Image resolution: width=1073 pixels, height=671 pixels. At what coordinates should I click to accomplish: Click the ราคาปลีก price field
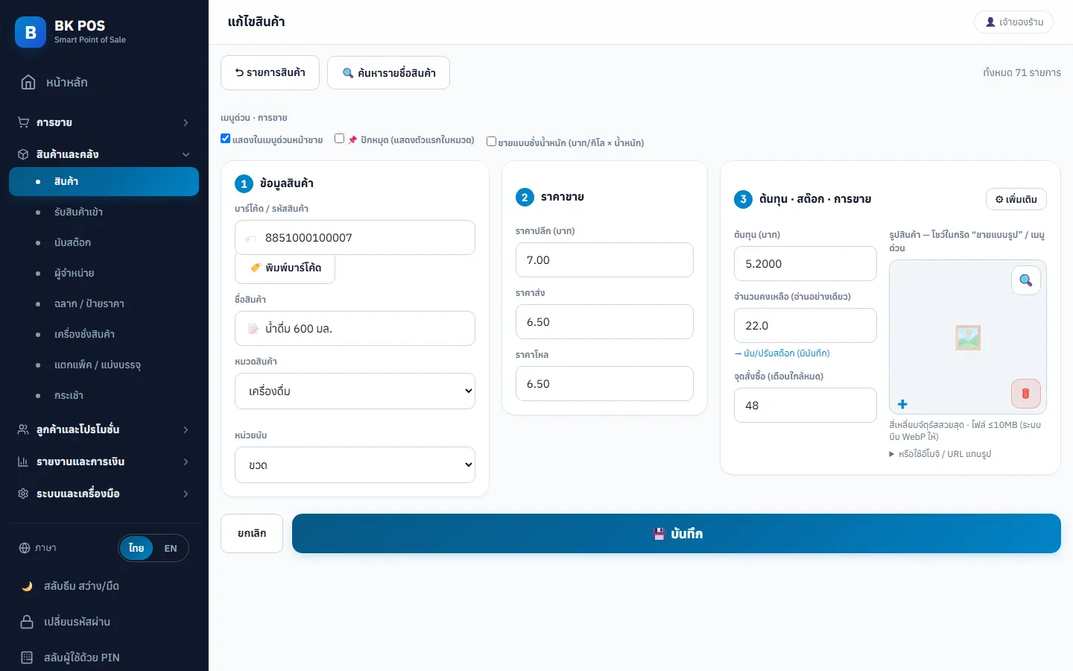pos(604,260)
